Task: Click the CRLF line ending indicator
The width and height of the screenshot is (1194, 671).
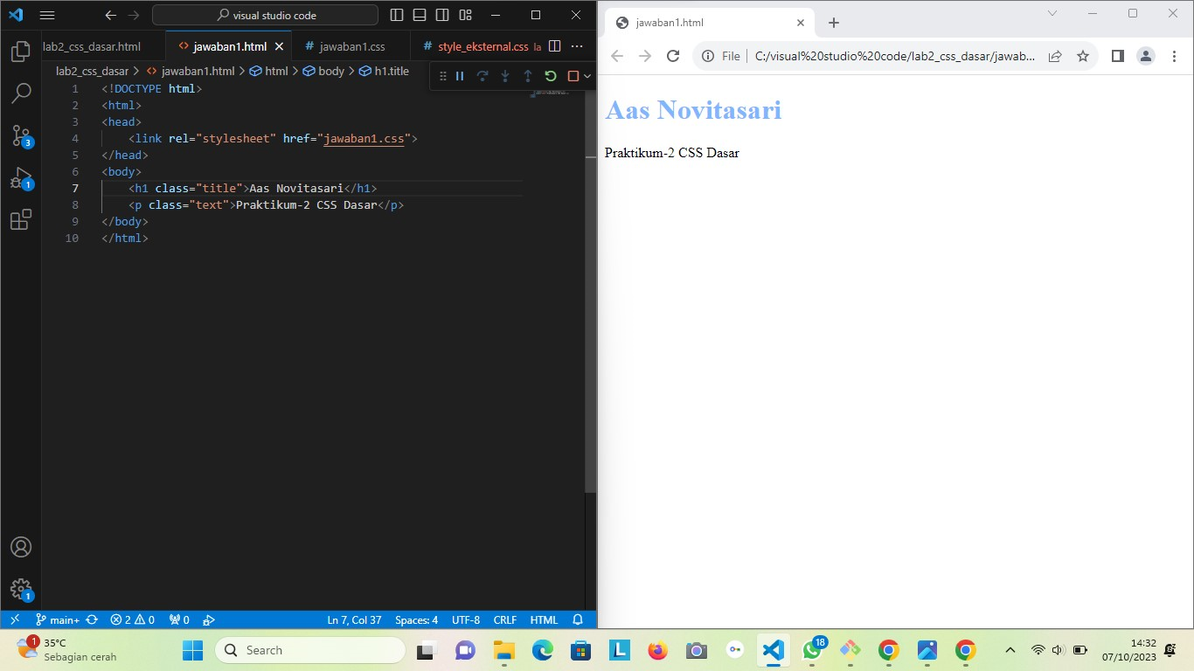Action: pos(504,619)
